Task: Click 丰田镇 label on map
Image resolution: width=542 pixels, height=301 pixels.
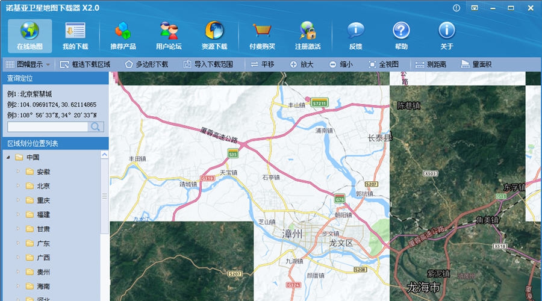Action: click(137, 158)
